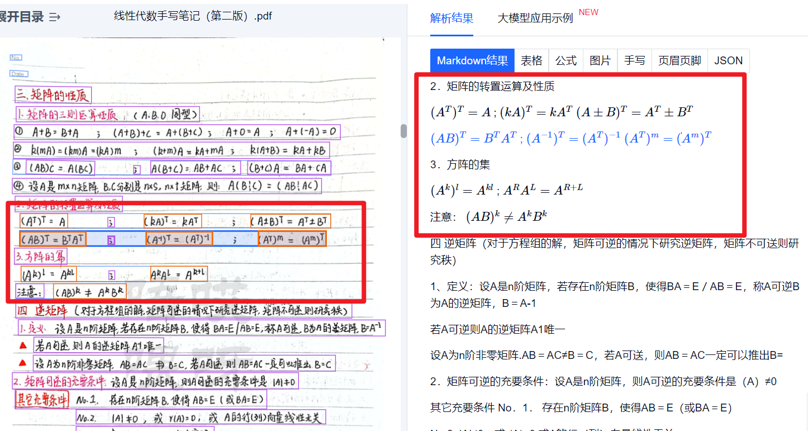Click result line 其它充要条件 No．1．
Viewport: 808px width, 431px height.
point(581,408)
